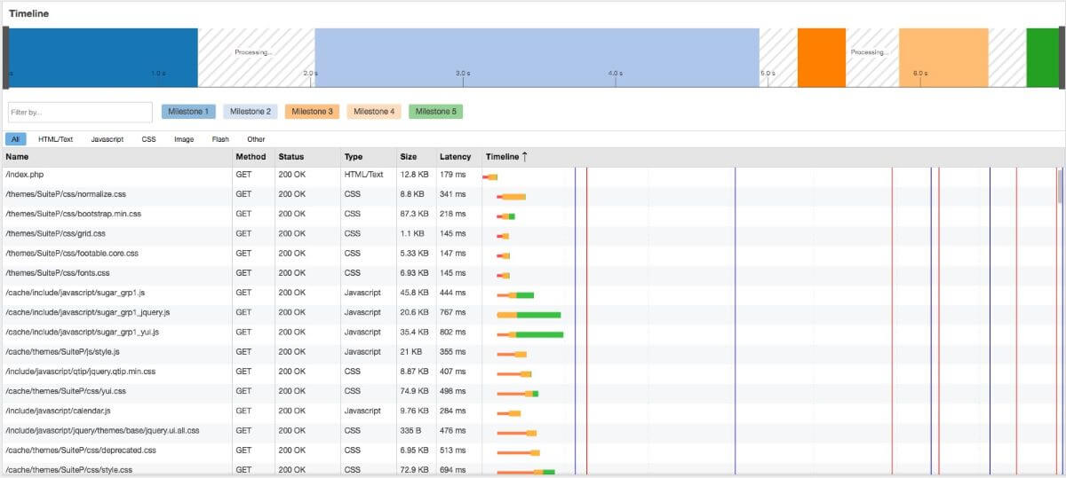
Task: Sort by the Latency column header
Action: 458,157
